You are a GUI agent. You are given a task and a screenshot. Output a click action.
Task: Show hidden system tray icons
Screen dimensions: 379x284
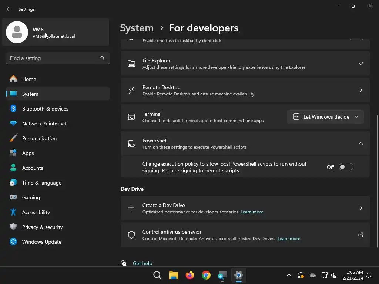point(289,275)
